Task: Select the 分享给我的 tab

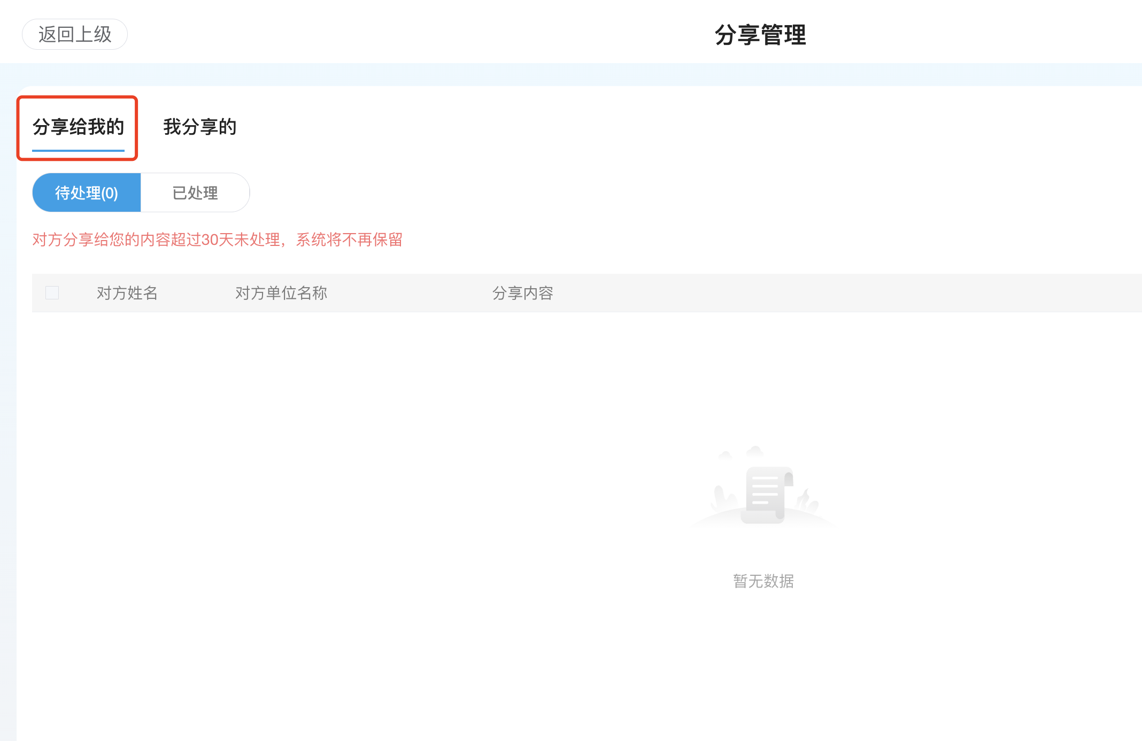Action: tap(78, 127)
